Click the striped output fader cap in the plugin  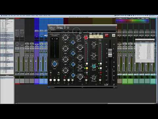(x=110, y=53)
